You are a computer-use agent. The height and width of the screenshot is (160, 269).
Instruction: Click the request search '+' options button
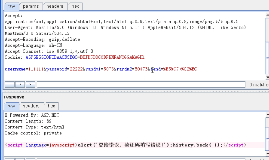click(10, 84)
